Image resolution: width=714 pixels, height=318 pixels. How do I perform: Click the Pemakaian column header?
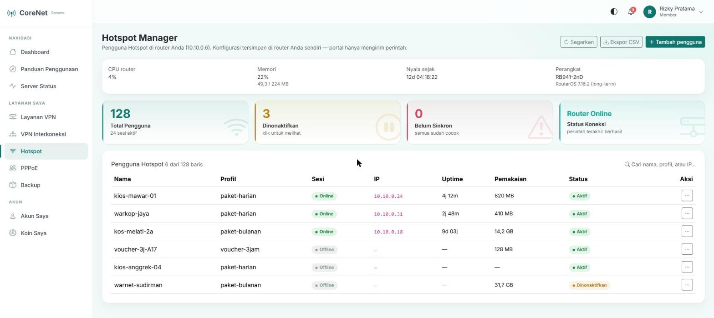pos(510,179)
